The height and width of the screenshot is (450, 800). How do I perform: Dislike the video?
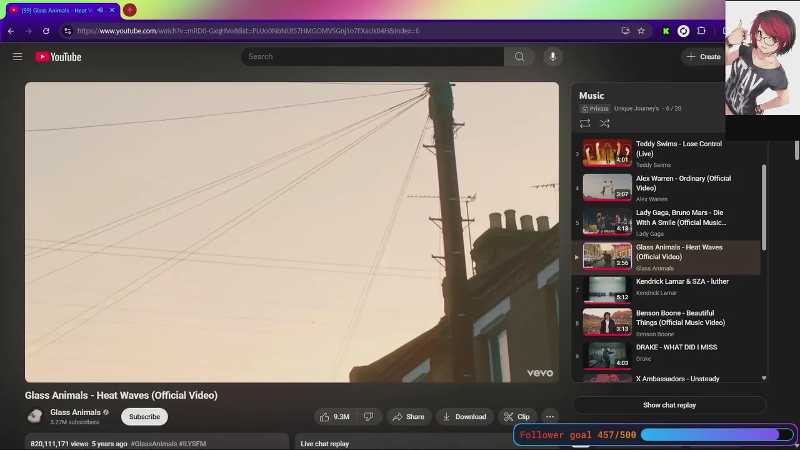[x=369, y=417]
